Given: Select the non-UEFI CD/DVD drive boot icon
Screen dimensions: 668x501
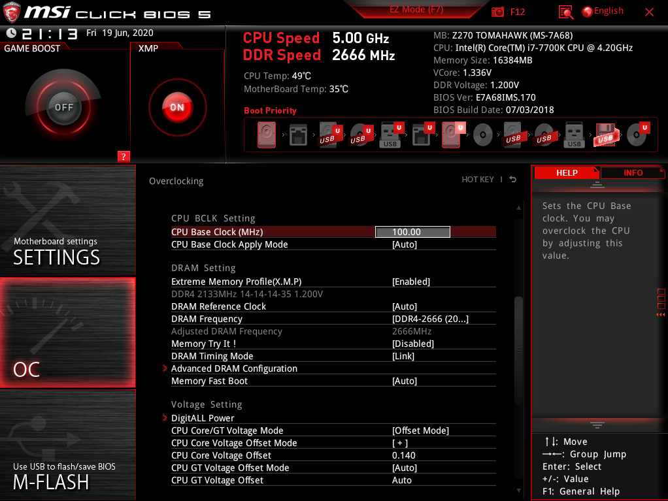Looking at the screenshot, I should pyautogui.click(x=482, y=135).
